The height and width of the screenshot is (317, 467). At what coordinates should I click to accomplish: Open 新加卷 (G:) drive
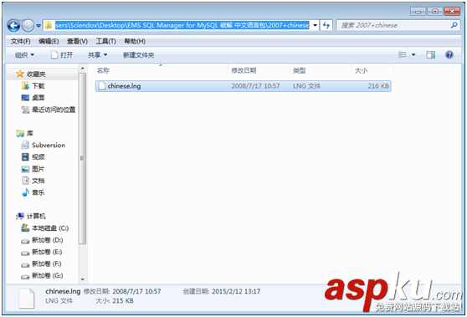pyautogui.click(x=48, y=276)
